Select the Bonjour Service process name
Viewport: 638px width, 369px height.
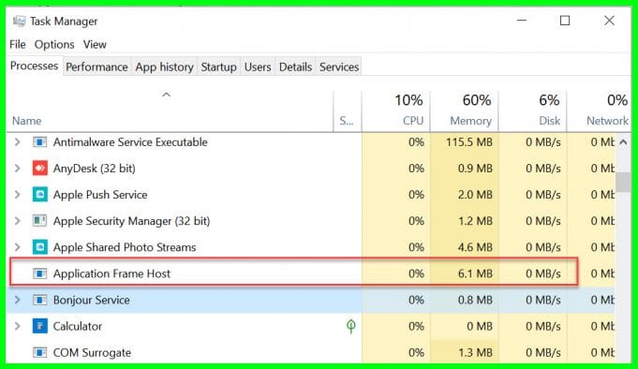pos(92,300)
